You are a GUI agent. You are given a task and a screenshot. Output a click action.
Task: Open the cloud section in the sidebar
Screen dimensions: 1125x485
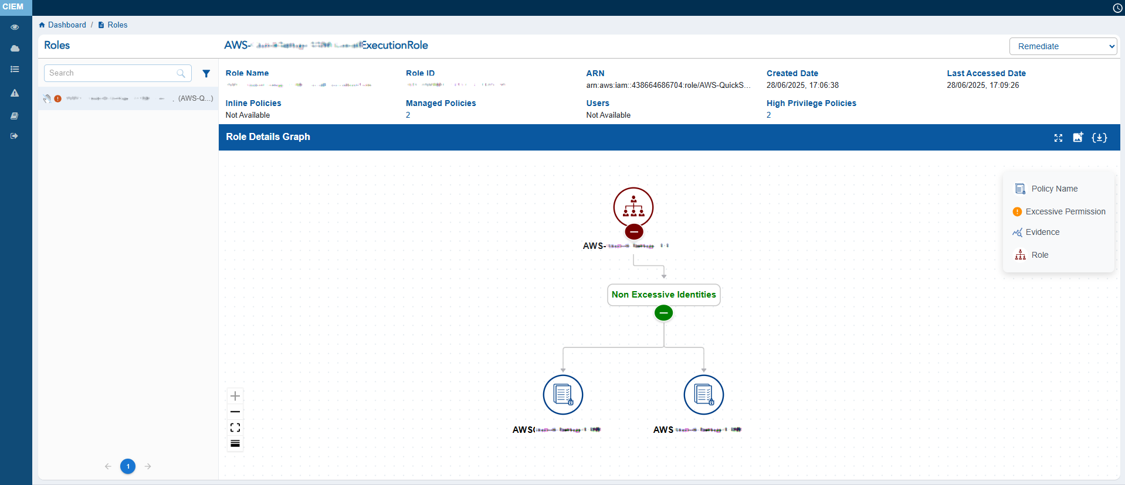(15, 49)
